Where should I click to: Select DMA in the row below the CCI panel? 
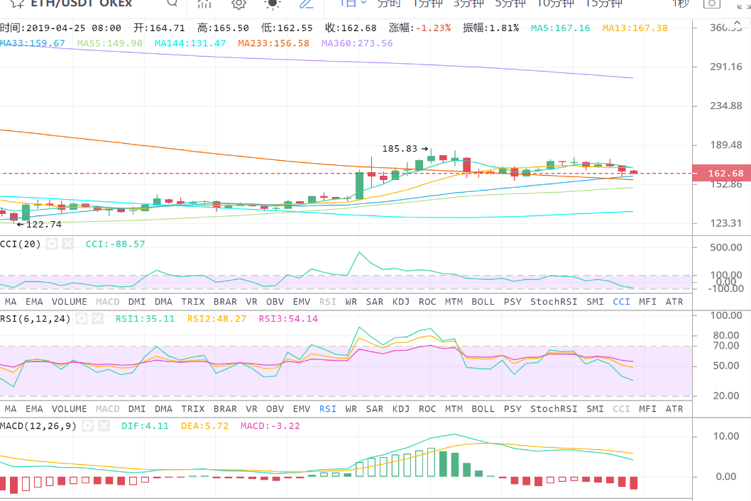click(163, 302)
